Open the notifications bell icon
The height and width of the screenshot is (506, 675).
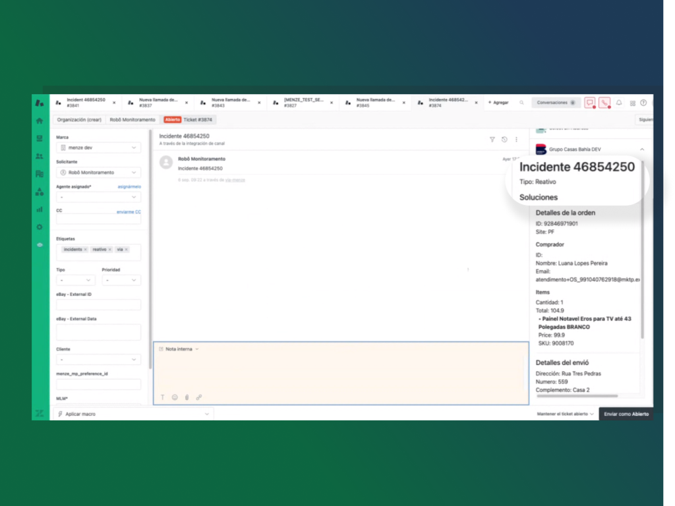[619, 103]
